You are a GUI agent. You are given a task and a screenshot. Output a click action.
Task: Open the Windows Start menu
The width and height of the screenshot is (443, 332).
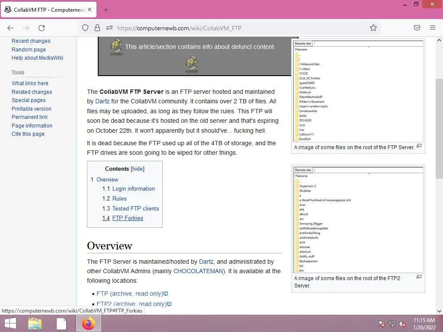click(10, 323)
